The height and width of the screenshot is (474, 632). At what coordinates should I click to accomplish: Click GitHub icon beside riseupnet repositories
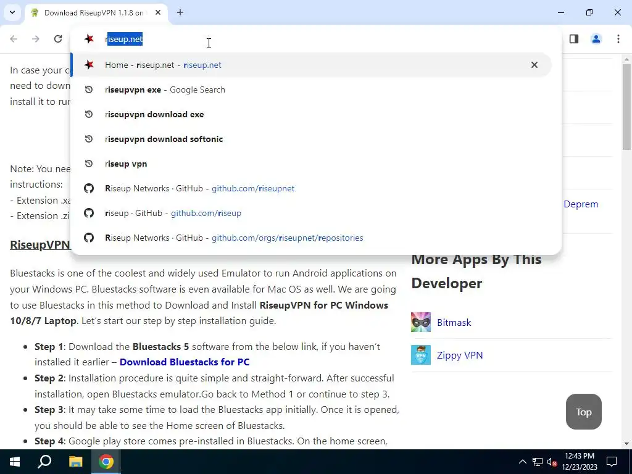tap(89, 238)
